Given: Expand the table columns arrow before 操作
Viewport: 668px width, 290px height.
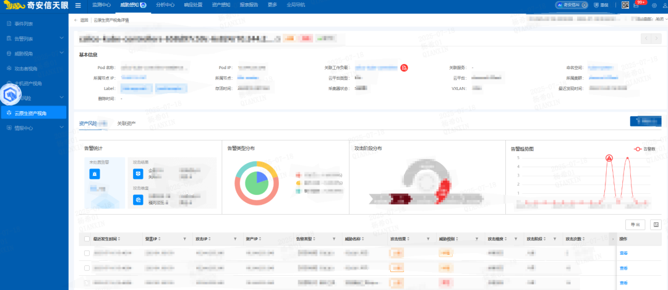Looking at the screenshot, I should (x=613, y=239).
